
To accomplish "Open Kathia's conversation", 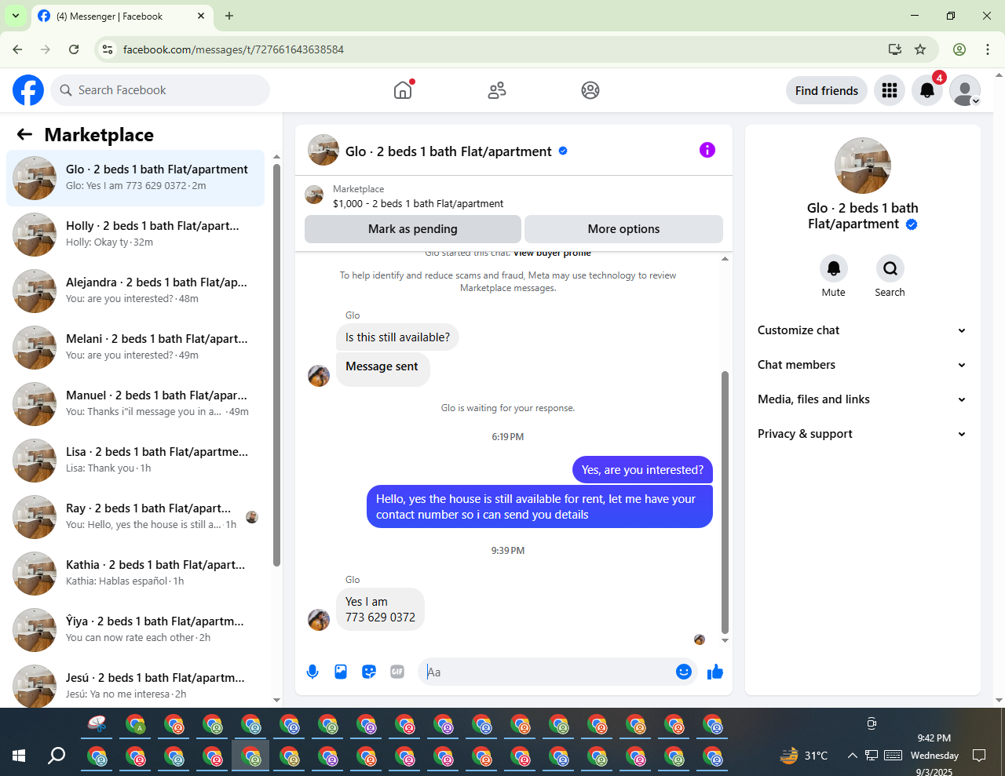I will point(135,573).
